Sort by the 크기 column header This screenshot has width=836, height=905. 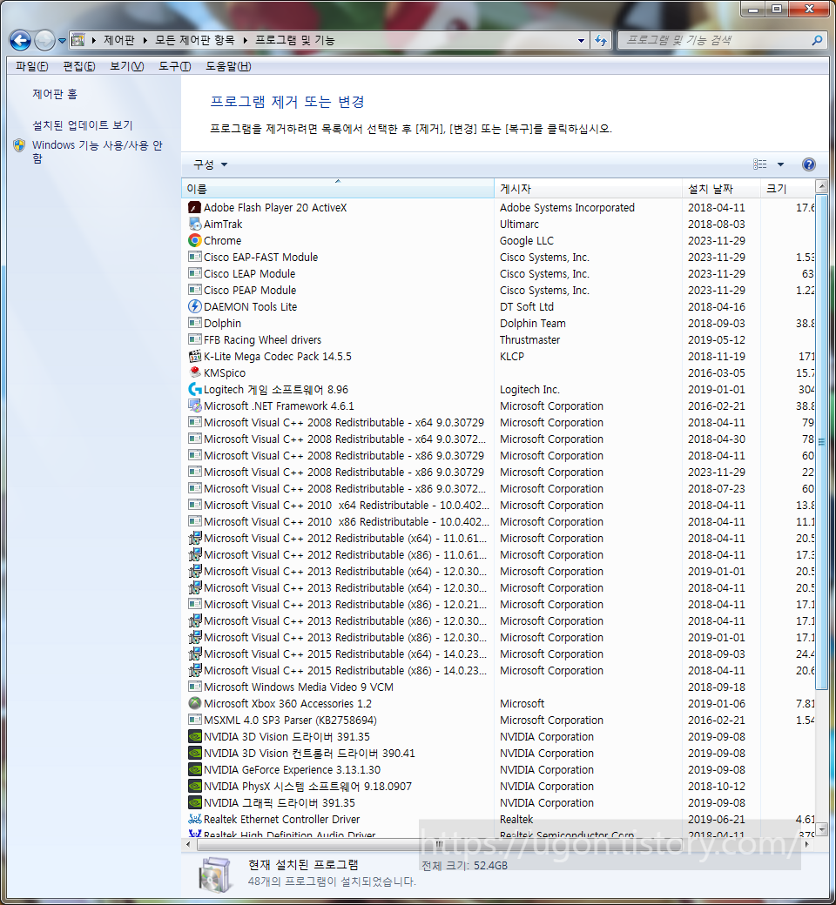pyautogui.click(x=787, y=189)
